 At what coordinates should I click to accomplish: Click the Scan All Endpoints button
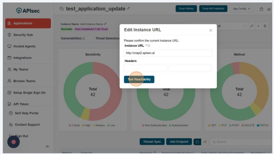point(213,9)
